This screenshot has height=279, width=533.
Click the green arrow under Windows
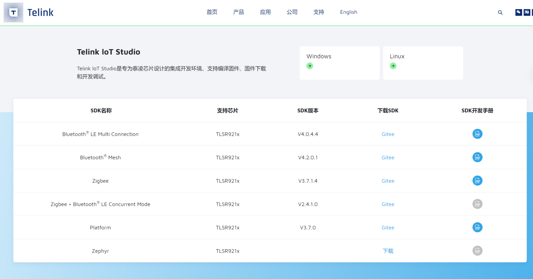click(x=310, y=66)
